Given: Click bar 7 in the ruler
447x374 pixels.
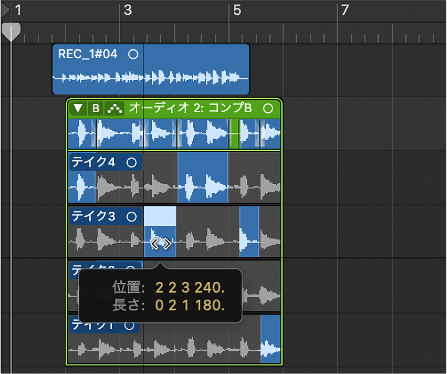Looking at the screenshot, I should (345, 10).
